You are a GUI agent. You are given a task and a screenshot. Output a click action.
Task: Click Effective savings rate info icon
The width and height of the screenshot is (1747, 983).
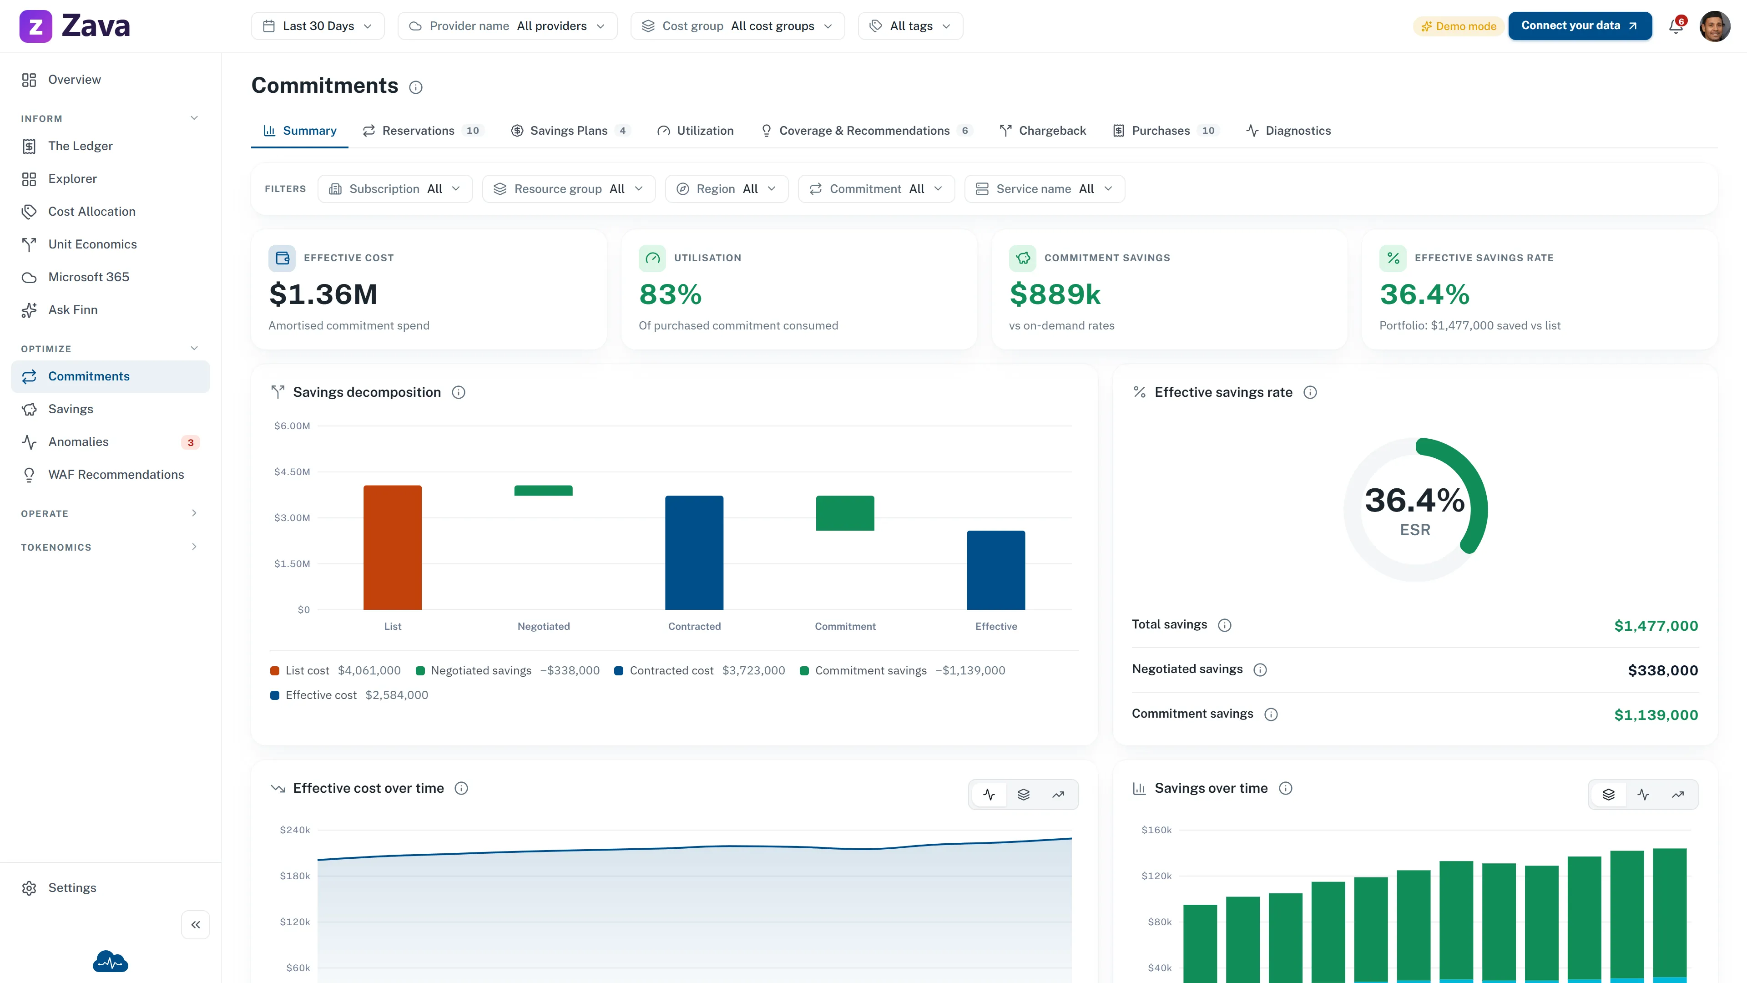(1310, 392)
